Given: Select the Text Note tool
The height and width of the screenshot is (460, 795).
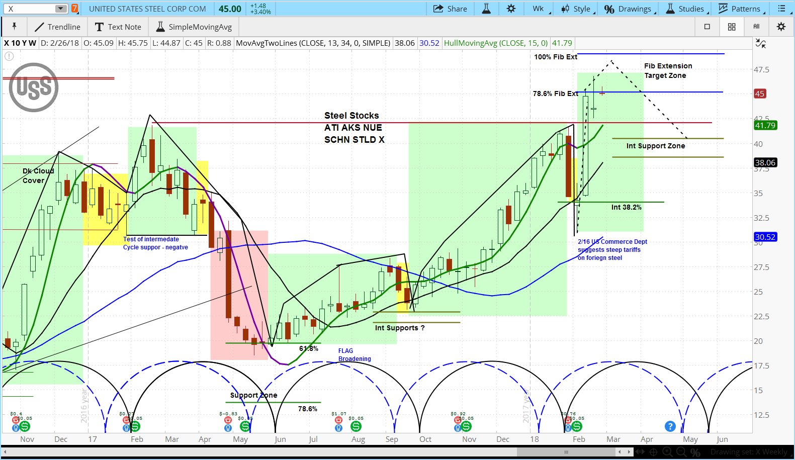Looking at the screenshot, I should (x=118, y=27).
